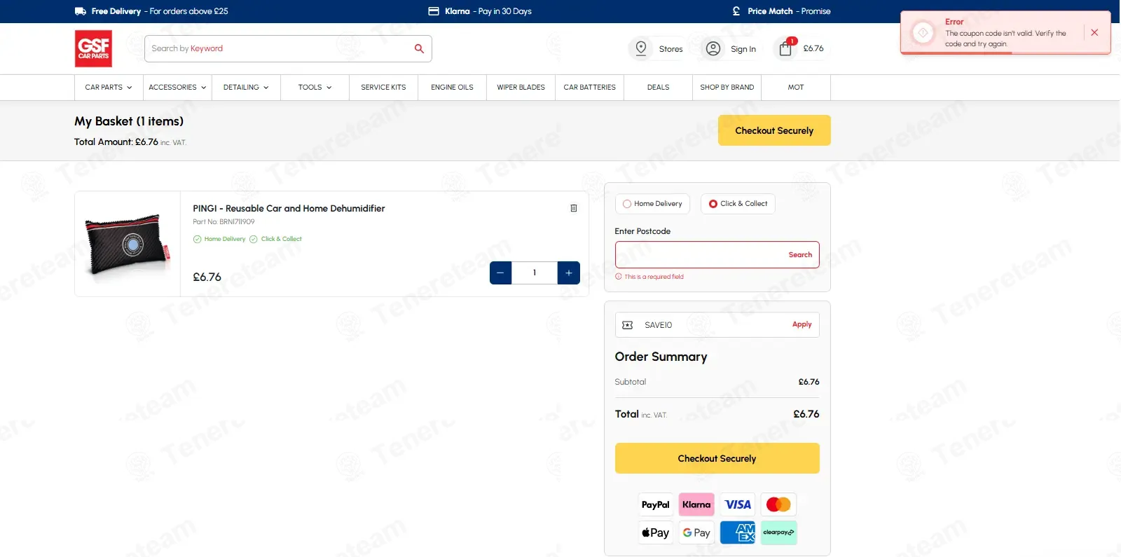Viewport: 1121px width, 557px height.
Task: Click the Klarna payment icon
Action: (x=696, y=504)
